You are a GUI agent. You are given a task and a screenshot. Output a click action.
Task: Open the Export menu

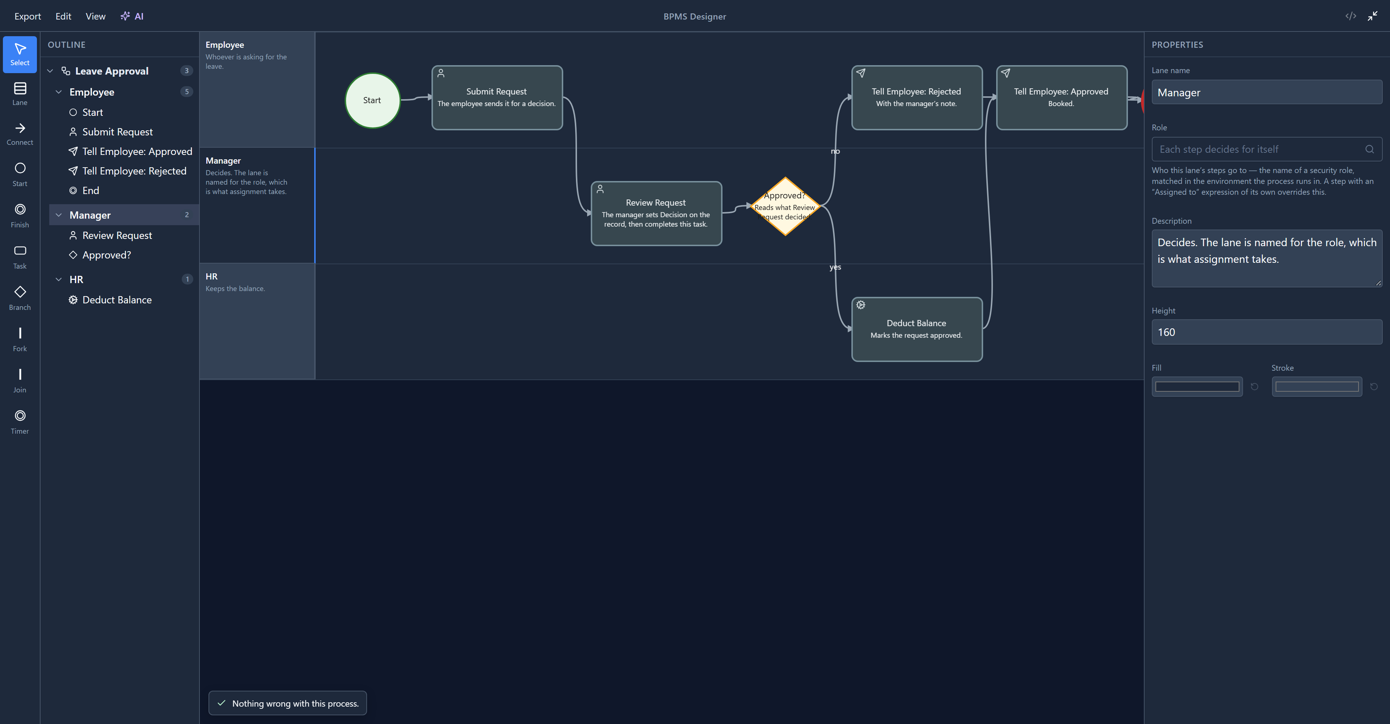pyautogui.click(x=28, y=16)
